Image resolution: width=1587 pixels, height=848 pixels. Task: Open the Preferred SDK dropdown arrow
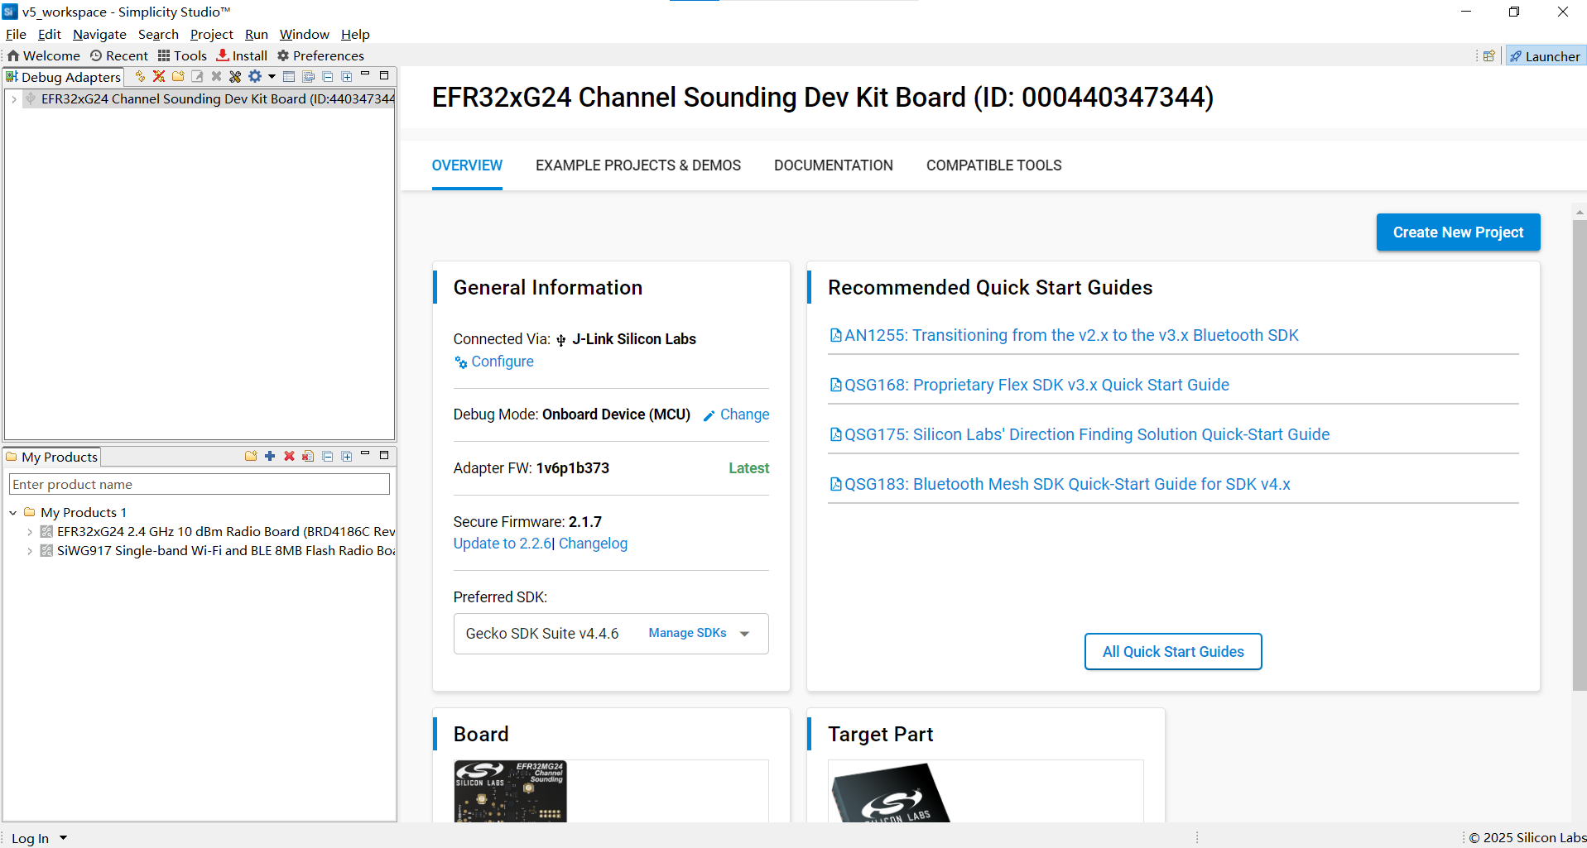click(x=744, y=634)
